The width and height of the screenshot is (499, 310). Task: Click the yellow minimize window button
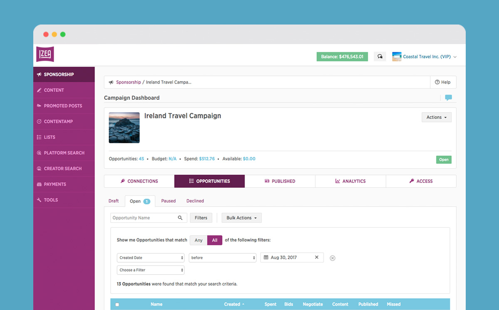click(x=54, y=34)
